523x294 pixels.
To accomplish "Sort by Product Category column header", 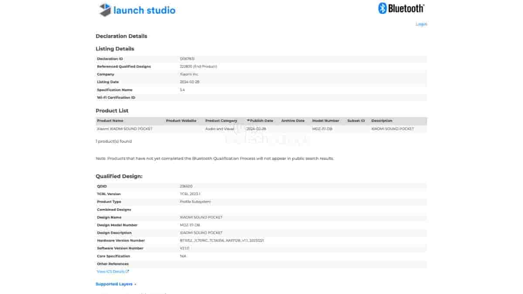I will 221,121.
